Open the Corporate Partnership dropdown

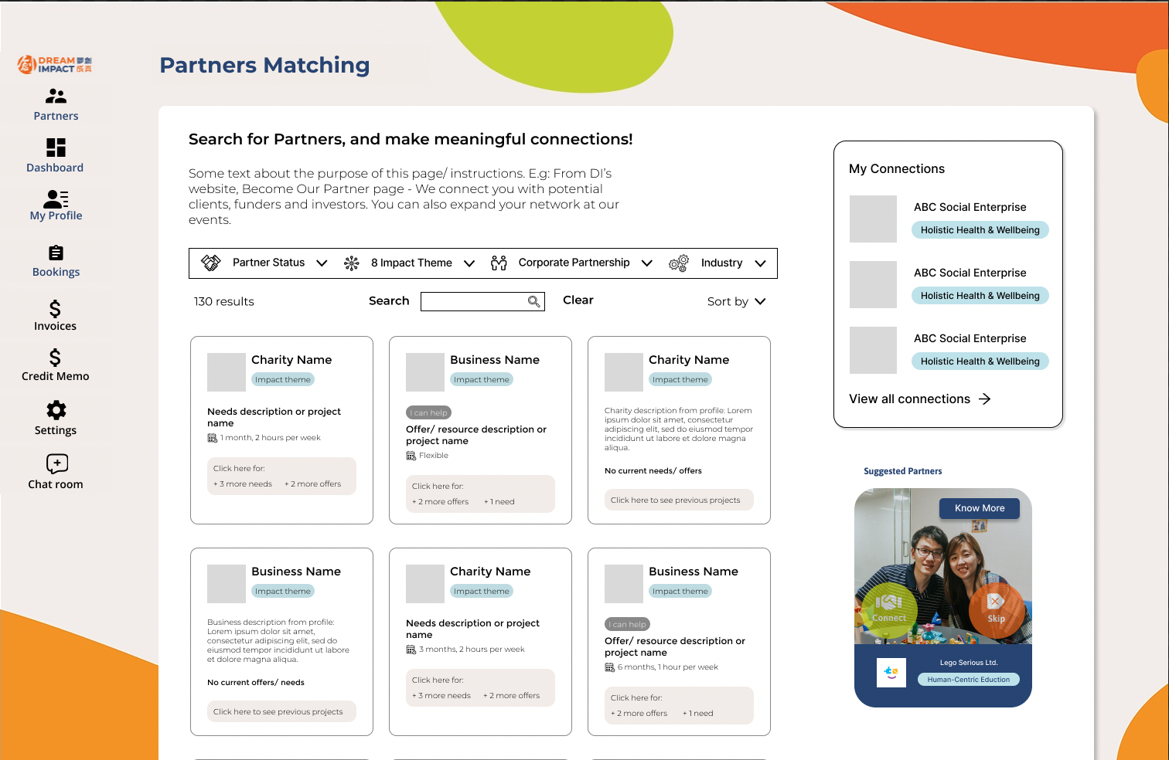click(x=647, y=263)
